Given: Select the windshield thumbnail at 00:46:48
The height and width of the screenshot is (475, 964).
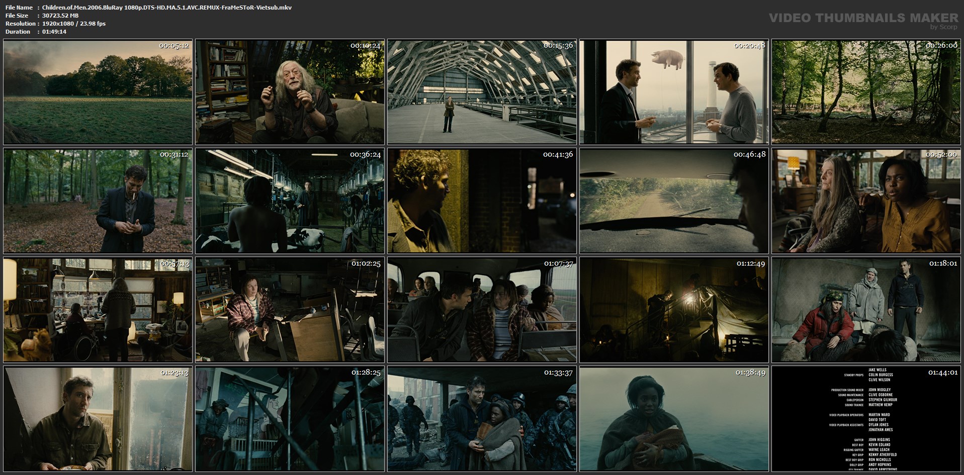Looking at the screenshot, I should click(674, 201).
